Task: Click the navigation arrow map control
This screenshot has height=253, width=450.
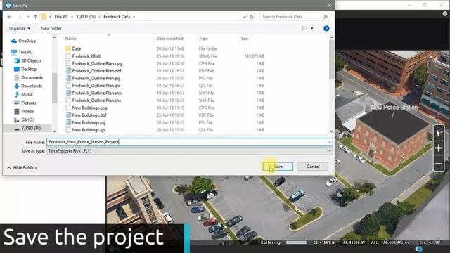Action: click(439, 133)
